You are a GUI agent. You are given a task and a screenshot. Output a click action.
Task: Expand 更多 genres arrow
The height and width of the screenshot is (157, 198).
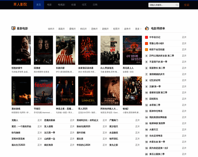coord(138,29)
